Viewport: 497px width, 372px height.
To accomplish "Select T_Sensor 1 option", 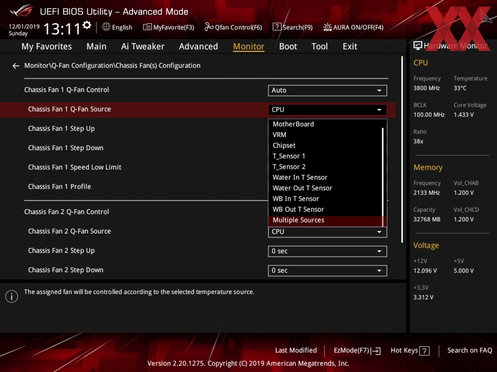I will coord(325,156).
